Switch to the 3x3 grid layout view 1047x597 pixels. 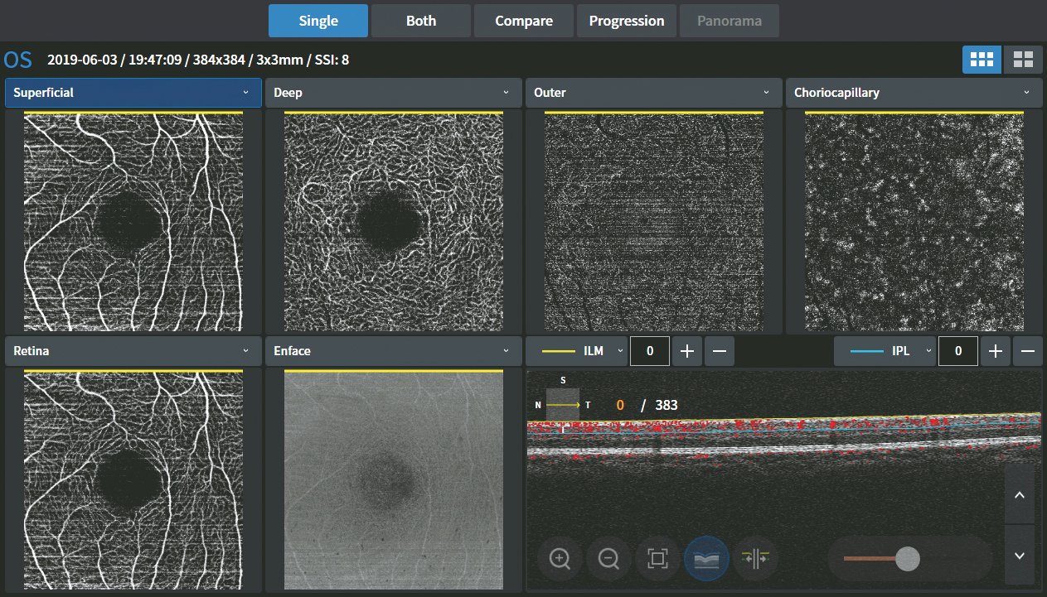pyautogui.click(x=982, y=60)
